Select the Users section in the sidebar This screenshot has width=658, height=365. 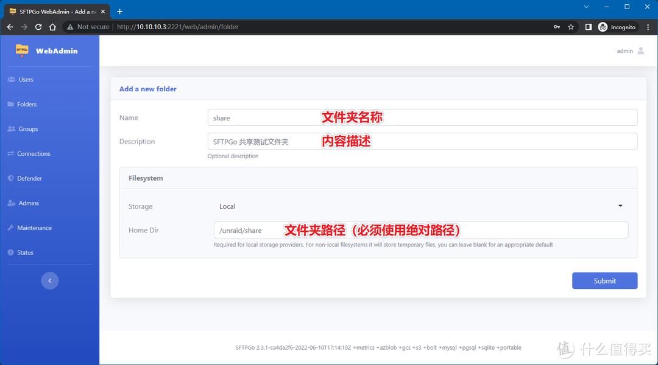pyautogui.click(x=27, y=79)
